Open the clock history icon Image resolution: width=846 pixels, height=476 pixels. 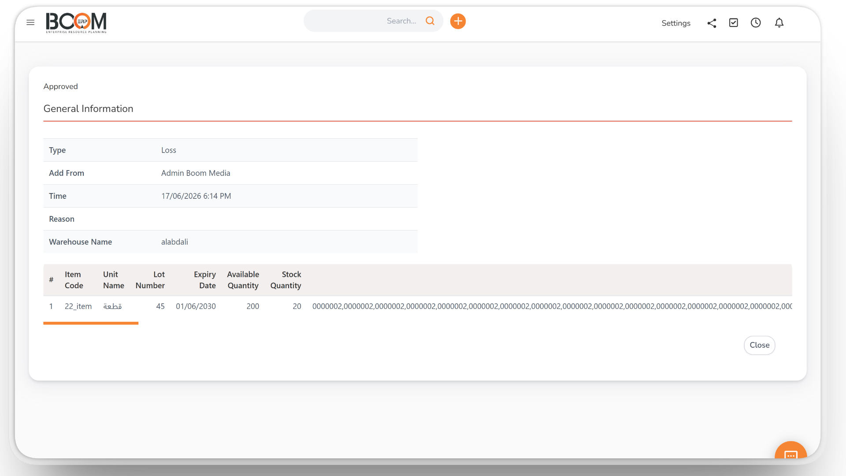pos(756,23)
